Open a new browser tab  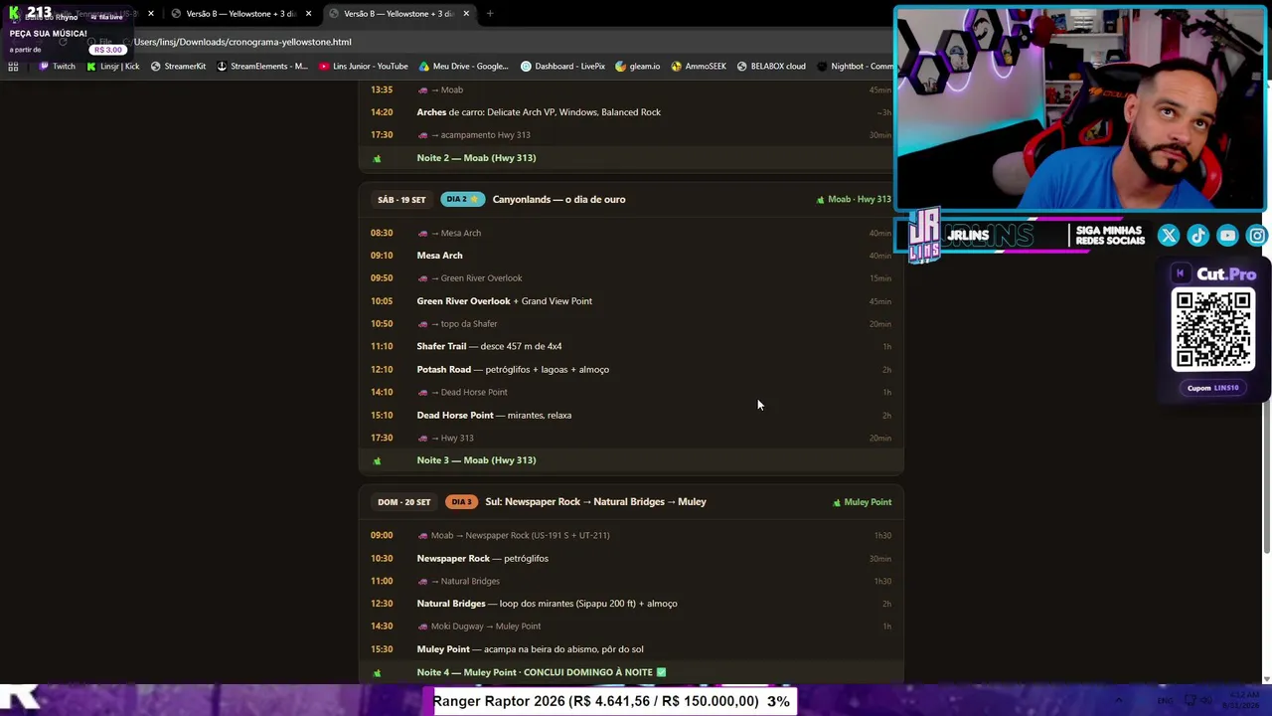point(490,14)
